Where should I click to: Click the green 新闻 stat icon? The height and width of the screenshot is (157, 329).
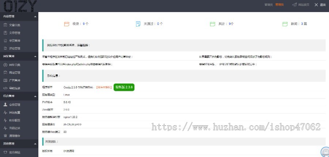point(285,24)
